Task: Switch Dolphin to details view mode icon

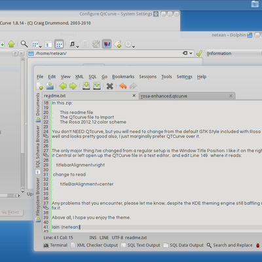Action: [x=48, y=45]
